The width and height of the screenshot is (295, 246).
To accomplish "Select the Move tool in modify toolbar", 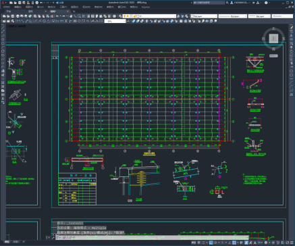I will click(x=292, y=47).
